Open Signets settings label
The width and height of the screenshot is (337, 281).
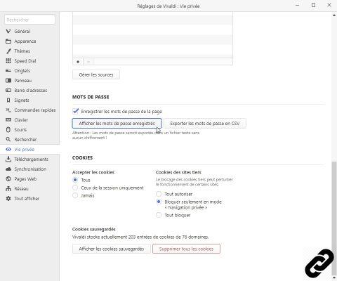click(x=22, y=100)
